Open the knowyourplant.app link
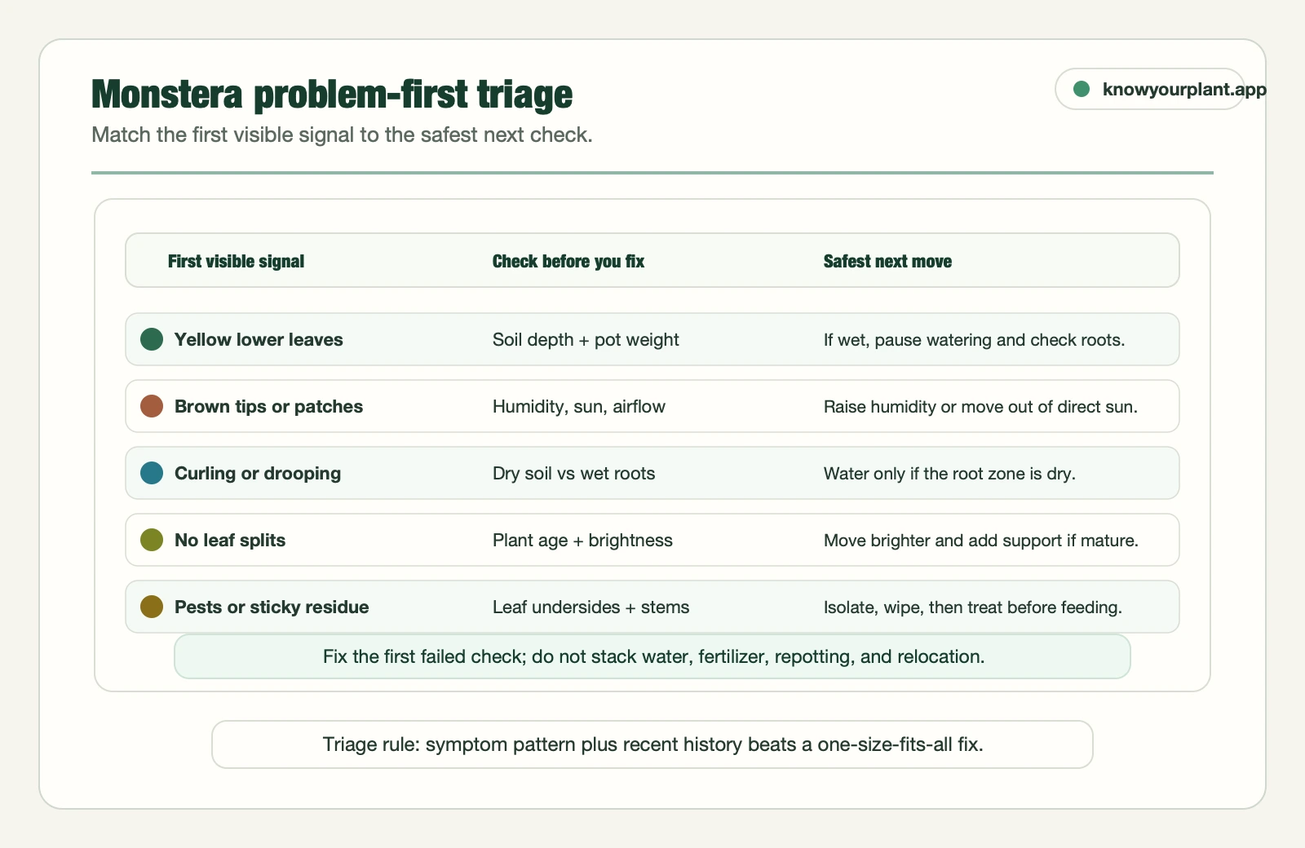Screen dimensions: 1305x848 click(1183, 89)
